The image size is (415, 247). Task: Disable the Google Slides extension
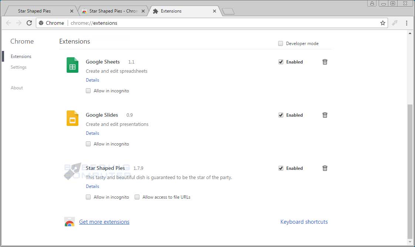pos(281,115)
